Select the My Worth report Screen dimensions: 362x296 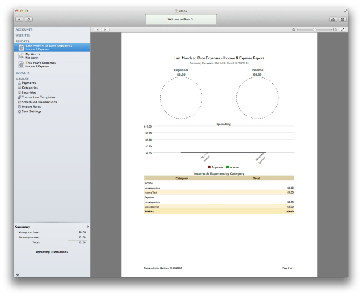point(33,56)
